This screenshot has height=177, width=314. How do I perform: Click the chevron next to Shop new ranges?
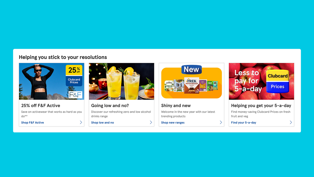[x=221, y=122]
